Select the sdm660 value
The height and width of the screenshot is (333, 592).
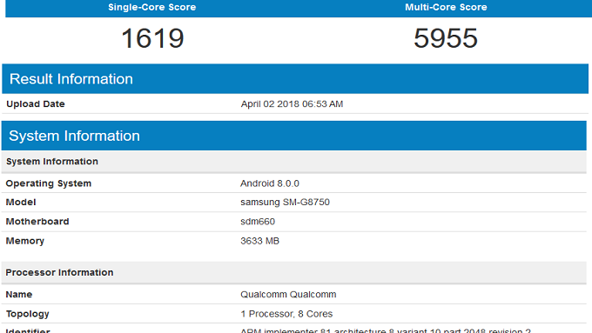click(x=258, y=222)
